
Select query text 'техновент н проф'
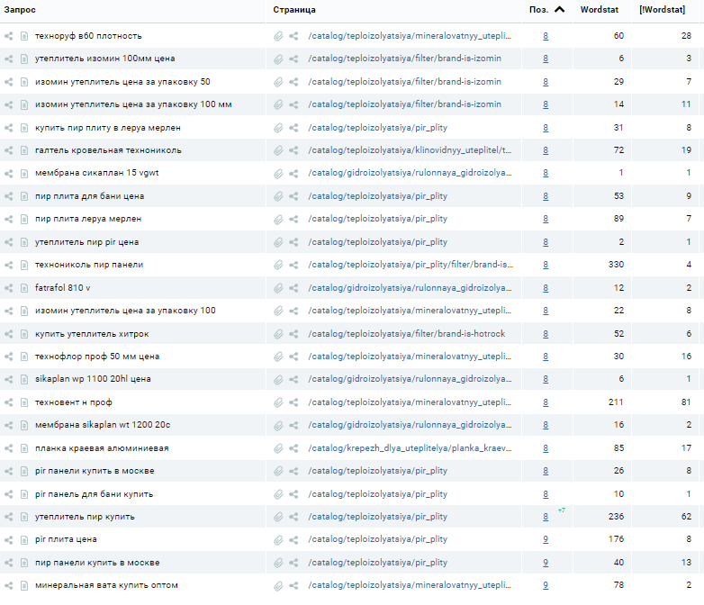74,402
